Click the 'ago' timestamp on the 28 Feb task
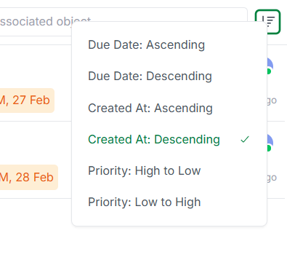287x276 pixels. click(272, 178)
